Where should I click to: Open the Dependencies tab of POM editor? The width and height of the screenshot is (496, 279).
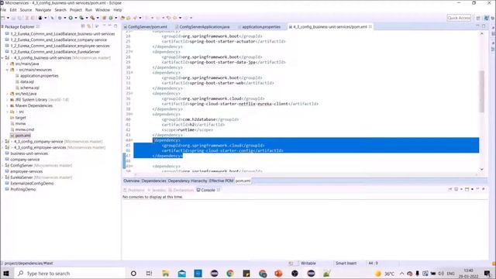(x=153, y=181)
